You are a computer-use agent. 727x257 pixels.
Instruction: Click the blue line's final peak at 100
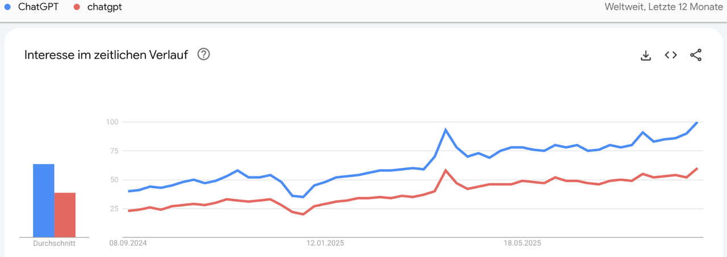click(697, 122)
